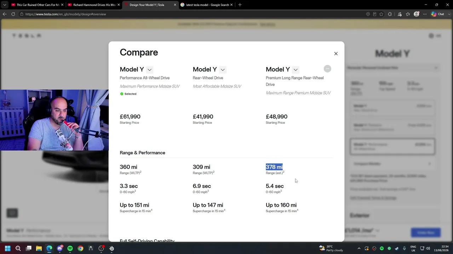This screenshot has width=453, height=254.
Task: Click the £61,990 starting price
Action: (130, 117)
